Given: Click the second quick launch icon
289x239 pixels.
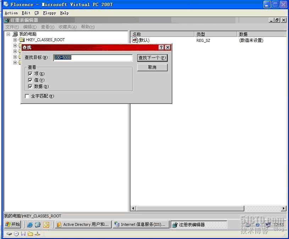Looking at the screenshot, I should (38, 224).
